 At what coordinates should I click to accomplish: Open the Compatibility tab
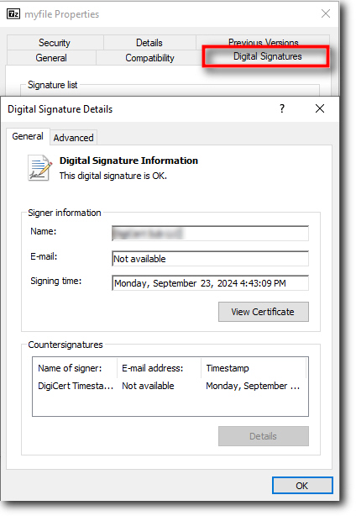149,58
